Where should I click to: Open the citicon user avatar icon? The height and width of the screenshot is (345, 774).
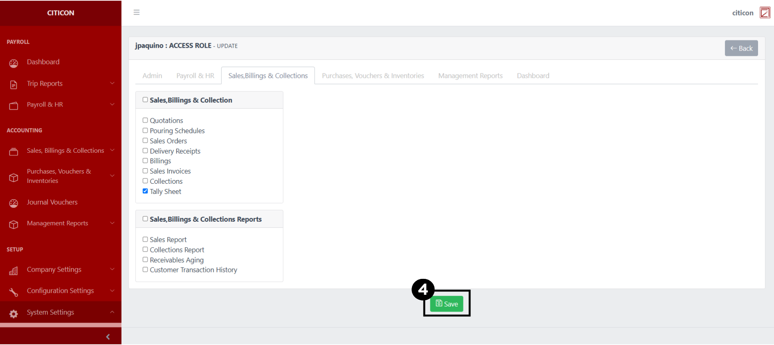(765, 13)
